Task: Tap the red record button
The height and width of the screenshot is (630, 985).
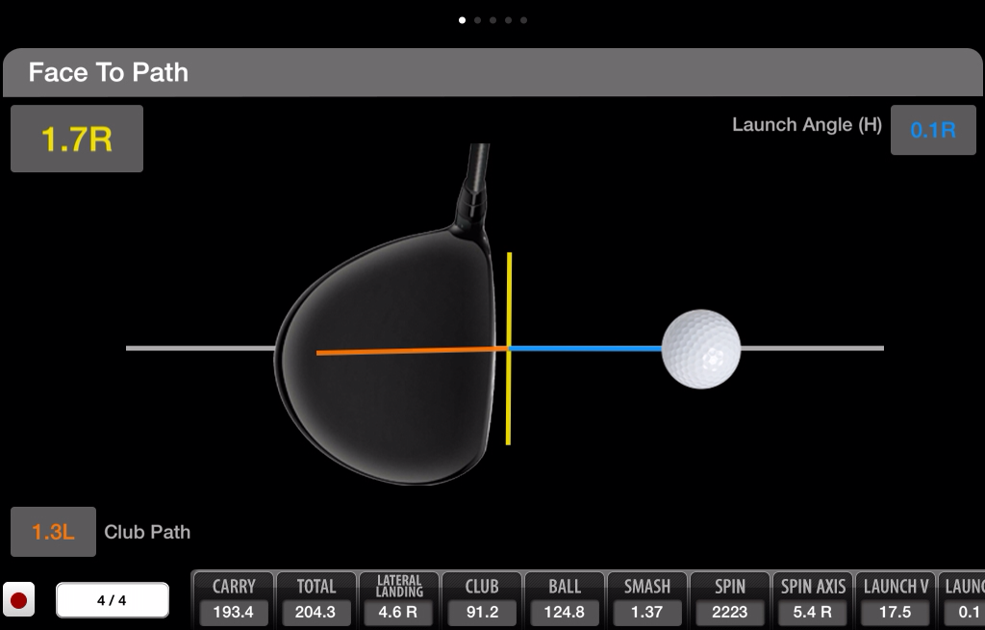Action: (x=18, y=600)
